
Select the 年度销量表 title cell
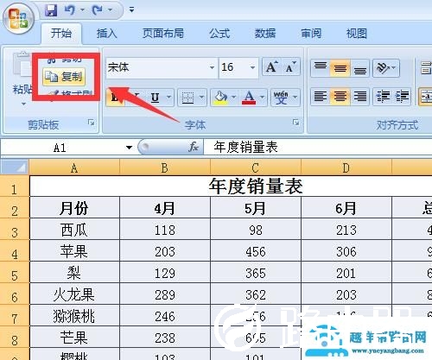click(231, 186)
